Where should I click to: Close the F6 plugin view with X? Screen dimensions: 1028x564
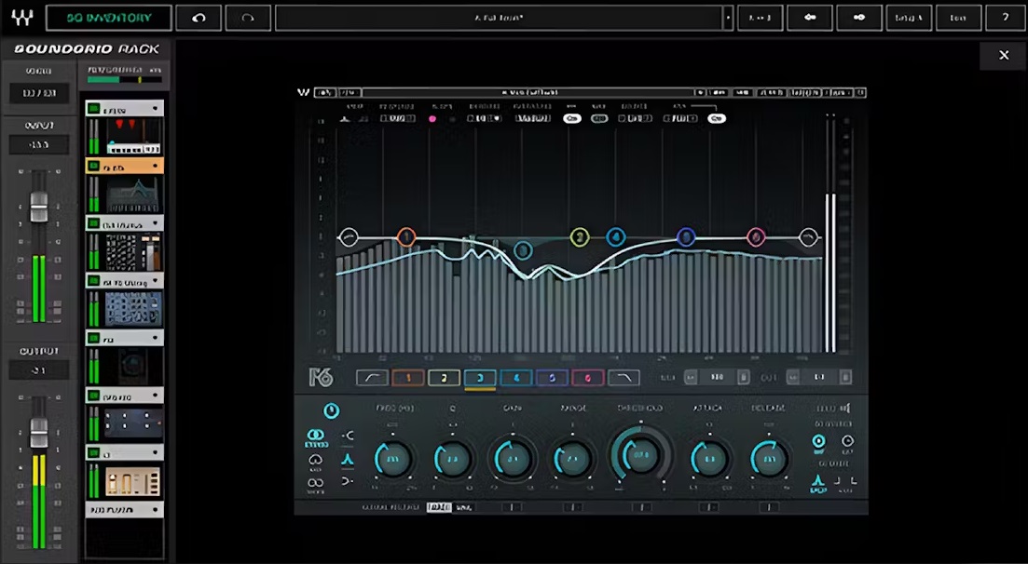[x=1004, y=56]
